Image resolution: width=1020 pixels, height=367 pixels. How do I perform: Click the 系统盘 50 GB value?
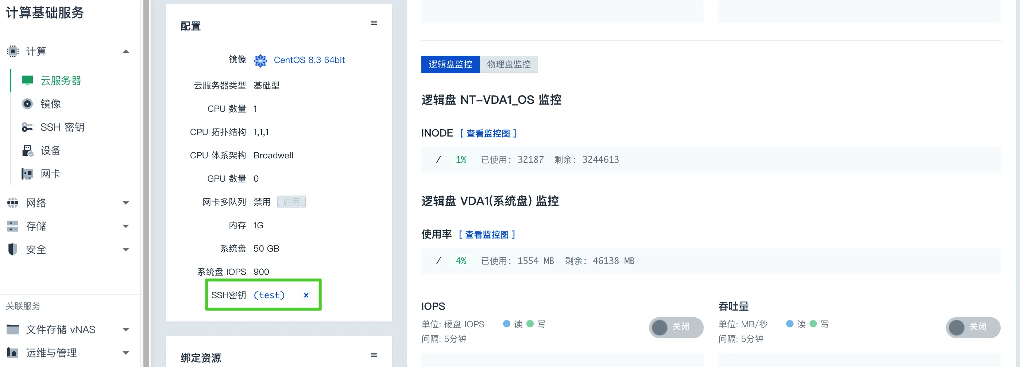(x=266, y=248)
